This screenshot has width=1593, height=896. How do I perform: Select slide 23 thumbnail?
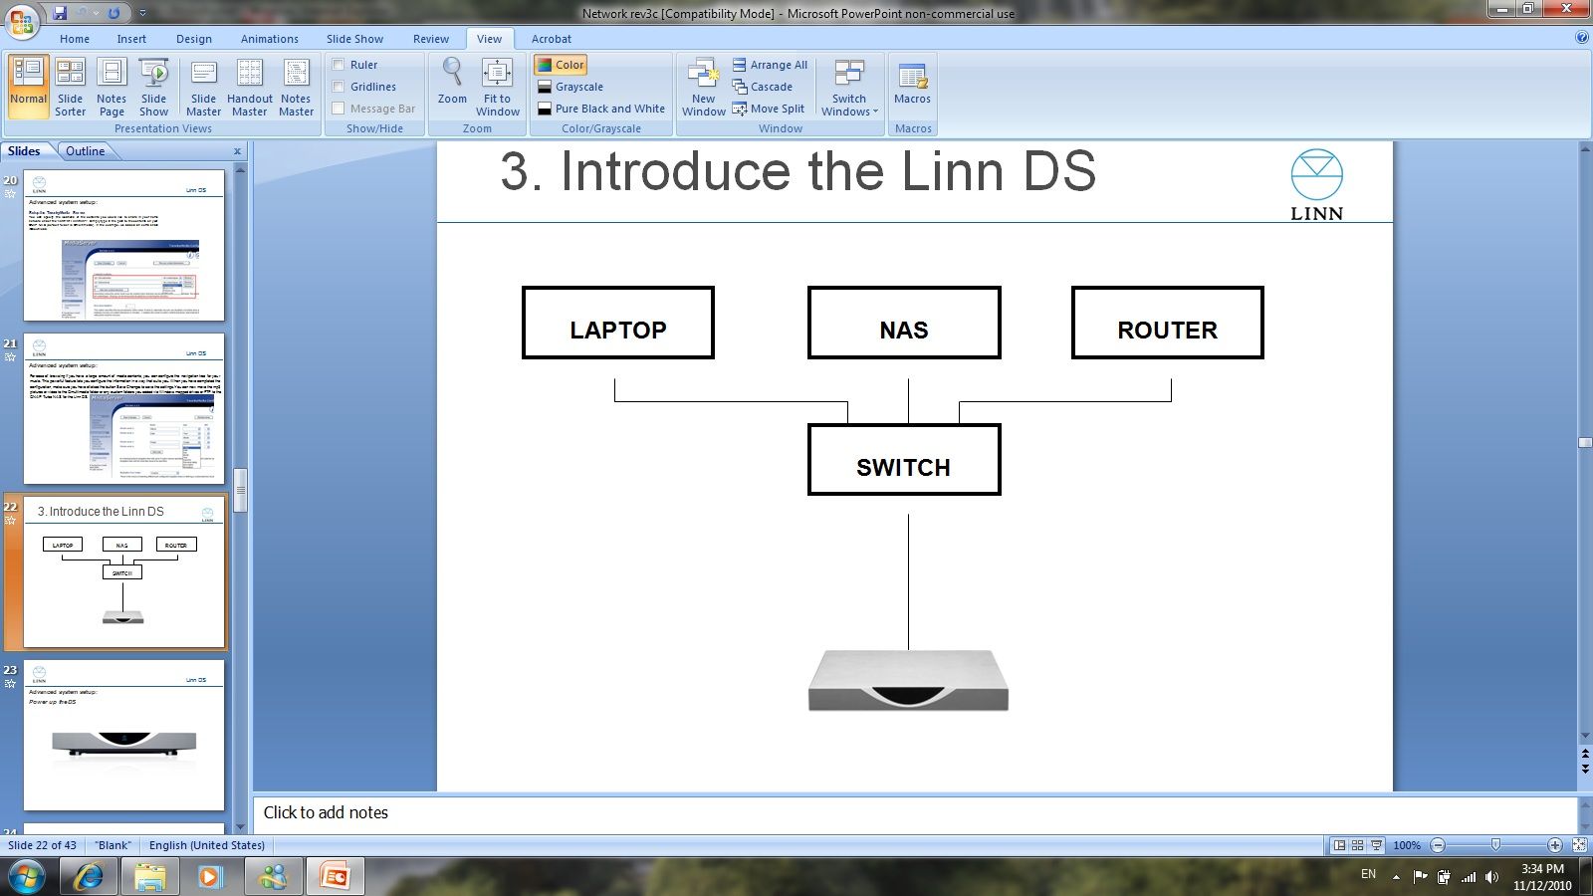pyautogui.click(x=123, y=735)
